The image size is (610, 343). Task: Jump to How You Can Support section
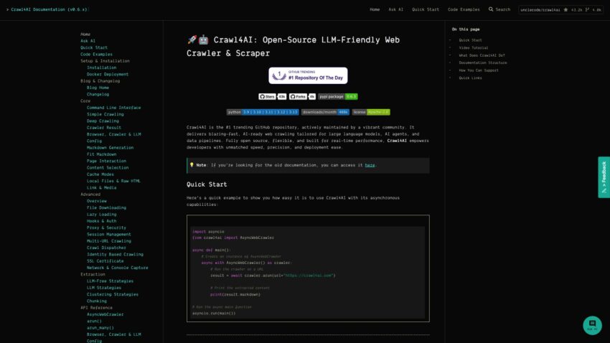click(x=479, y=70)
